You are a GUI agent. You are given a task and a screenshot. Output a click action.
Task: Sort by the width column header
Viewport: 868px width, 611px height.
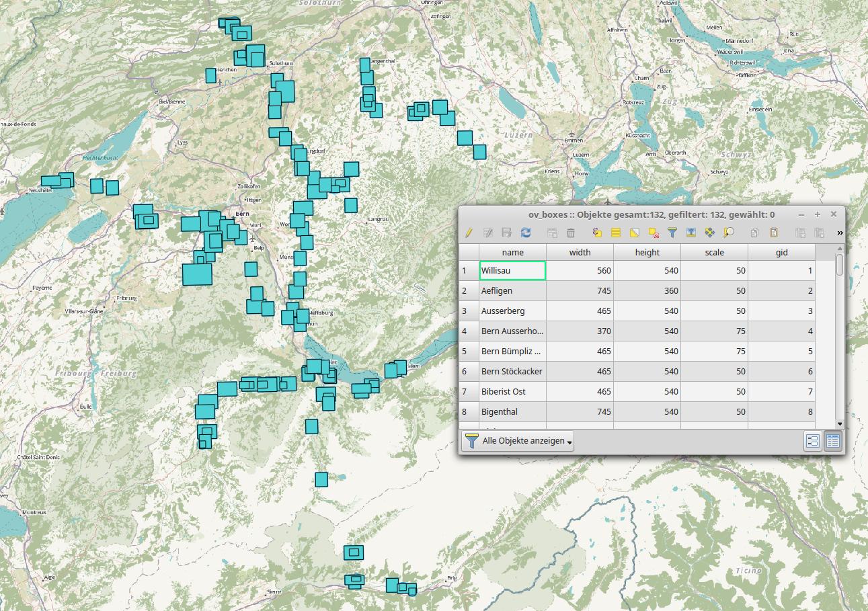point(580,253)
